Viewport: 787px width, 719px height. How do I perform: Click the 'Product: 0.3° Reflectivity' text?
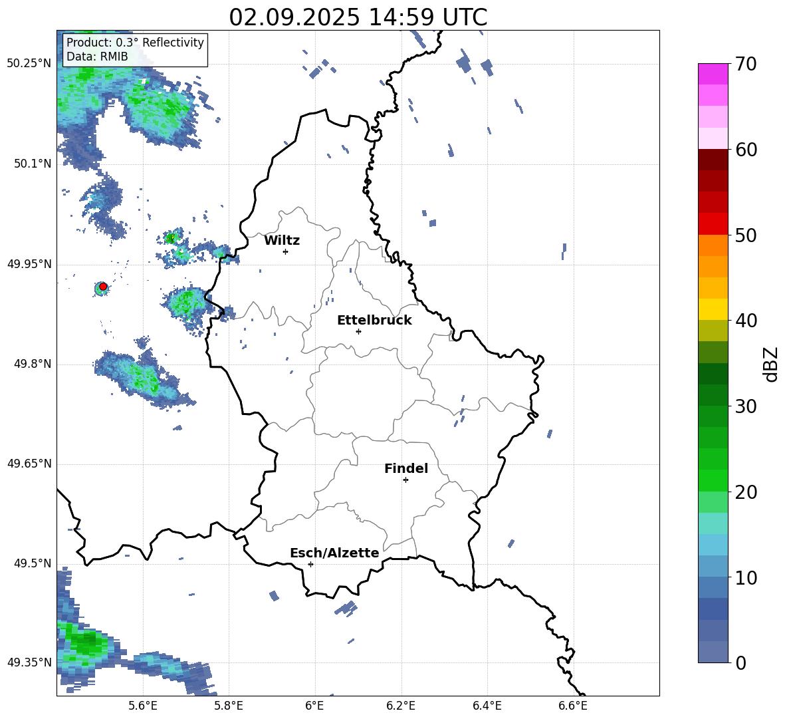click(x=135, y=42)
